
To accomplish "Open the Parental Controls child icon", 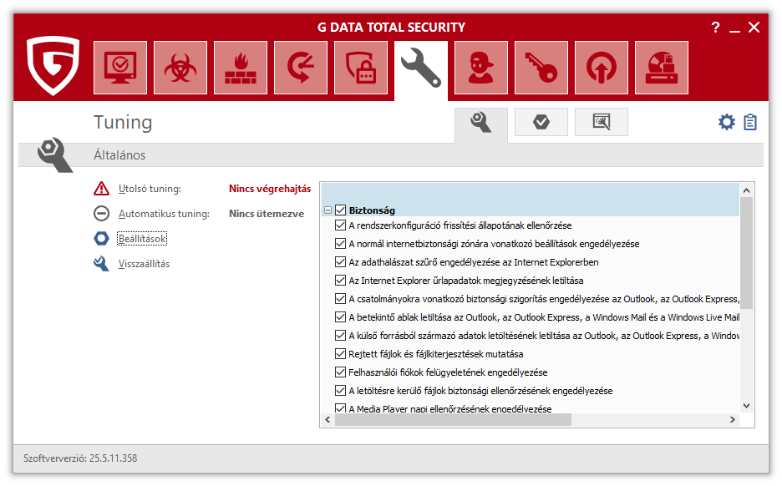I will (x=481, y=68).
